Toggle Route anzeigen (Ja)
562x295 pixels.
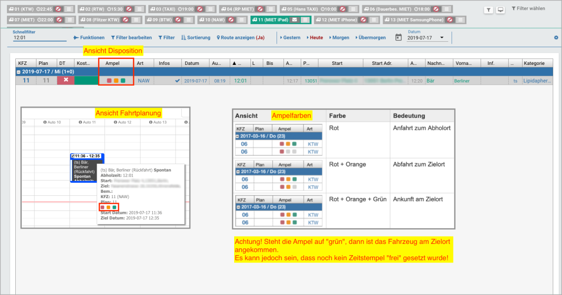click(x=240, y=37)
